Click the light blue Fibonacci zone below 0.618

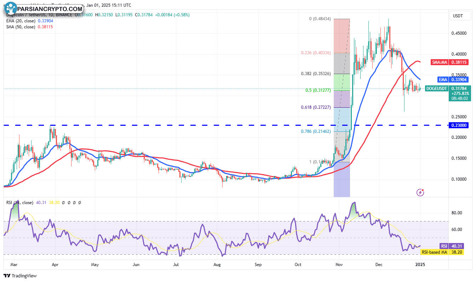[x=342, y=119]
